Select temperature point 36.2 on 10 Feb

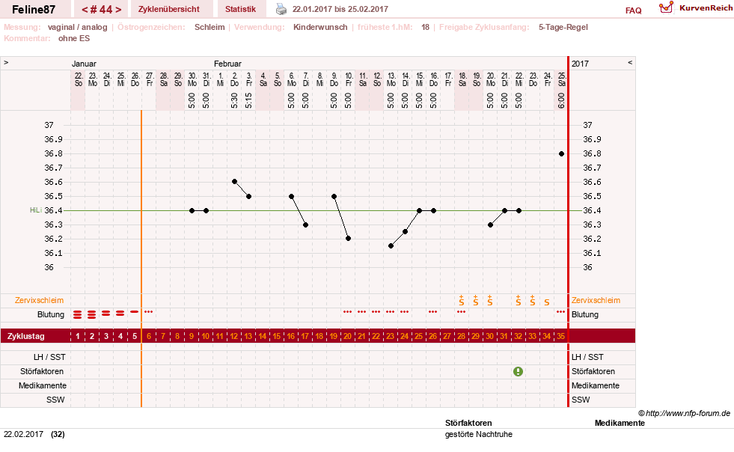[348, 239]
